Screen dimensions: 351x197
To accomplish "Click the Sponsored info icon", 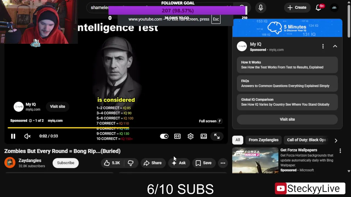I will 30,121.
